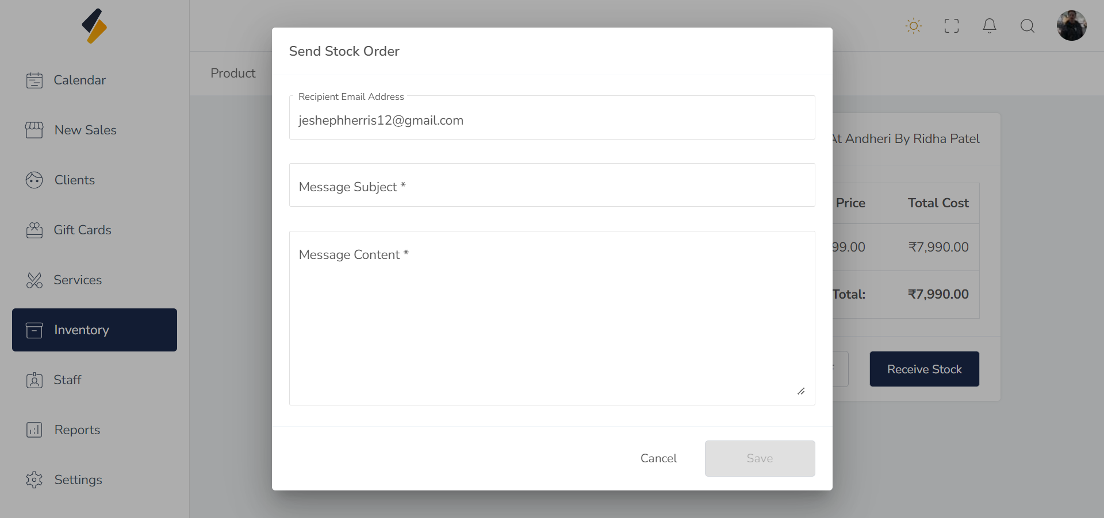Open notifications bell
Screen dimensions: 1104x518
[x=989, y=26]
